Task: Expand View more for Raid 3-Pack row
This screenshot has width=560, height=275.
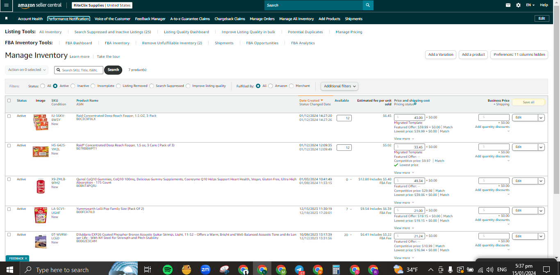Action: [x=404, y=139]
